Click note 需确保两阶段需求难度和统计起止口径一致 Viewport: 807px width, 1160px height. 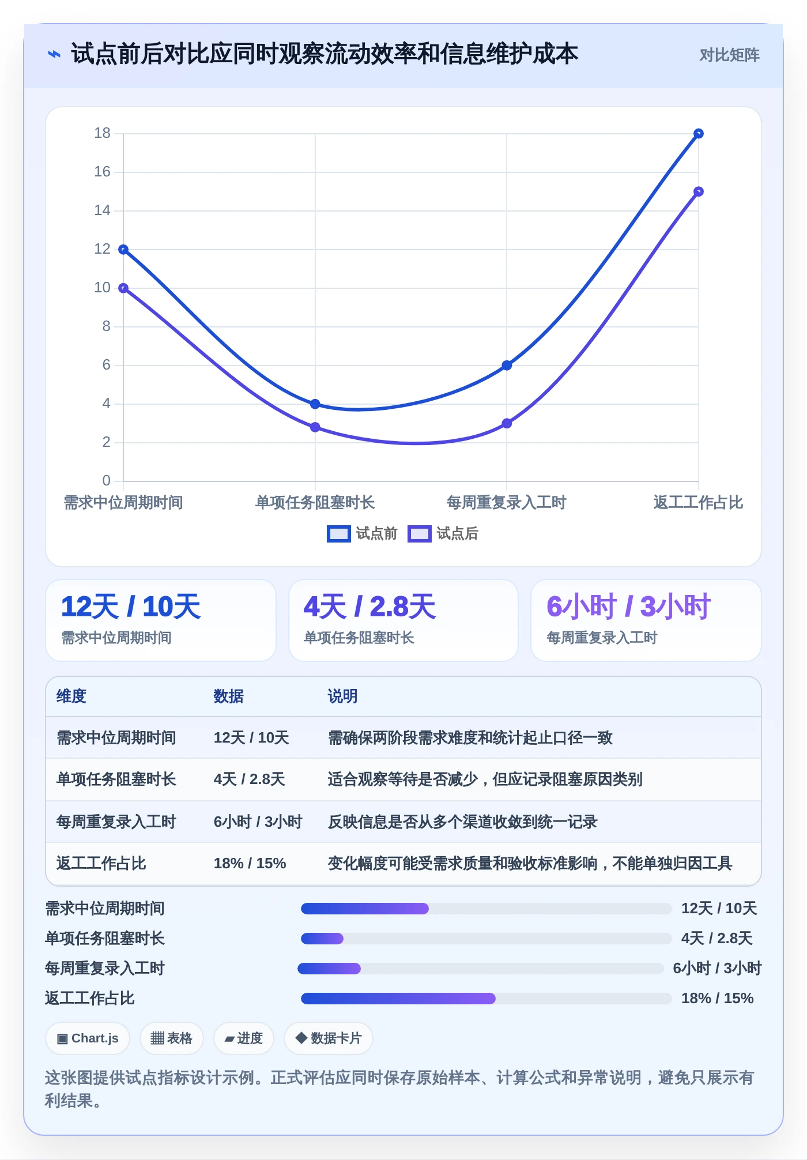tap(470, 738)
